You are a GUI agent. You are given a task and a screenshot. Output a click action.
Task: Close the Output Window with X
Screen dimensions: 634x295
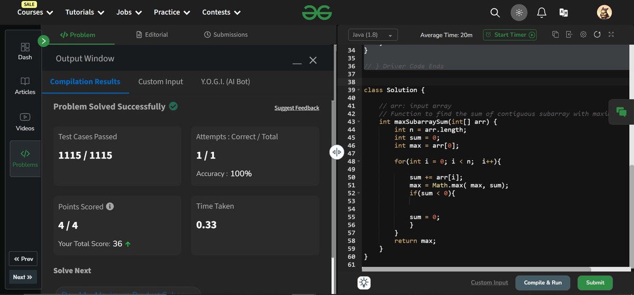313,60
